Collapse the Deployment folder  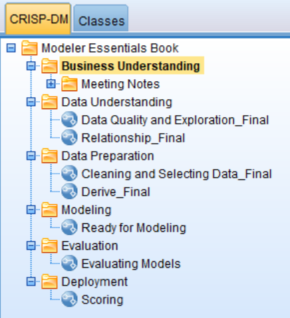click(x=31, y=281)
